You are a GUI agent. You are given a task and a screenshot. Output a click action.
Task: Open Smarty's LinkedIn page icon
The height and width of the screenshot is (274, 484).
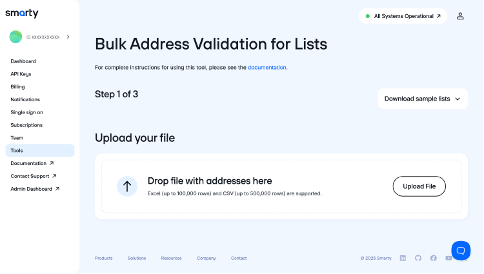[x=403, y=258]
